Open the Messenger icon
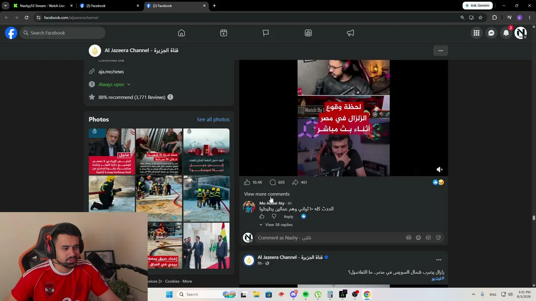Screen dimensions: 536x301 [x=491, y=33]
